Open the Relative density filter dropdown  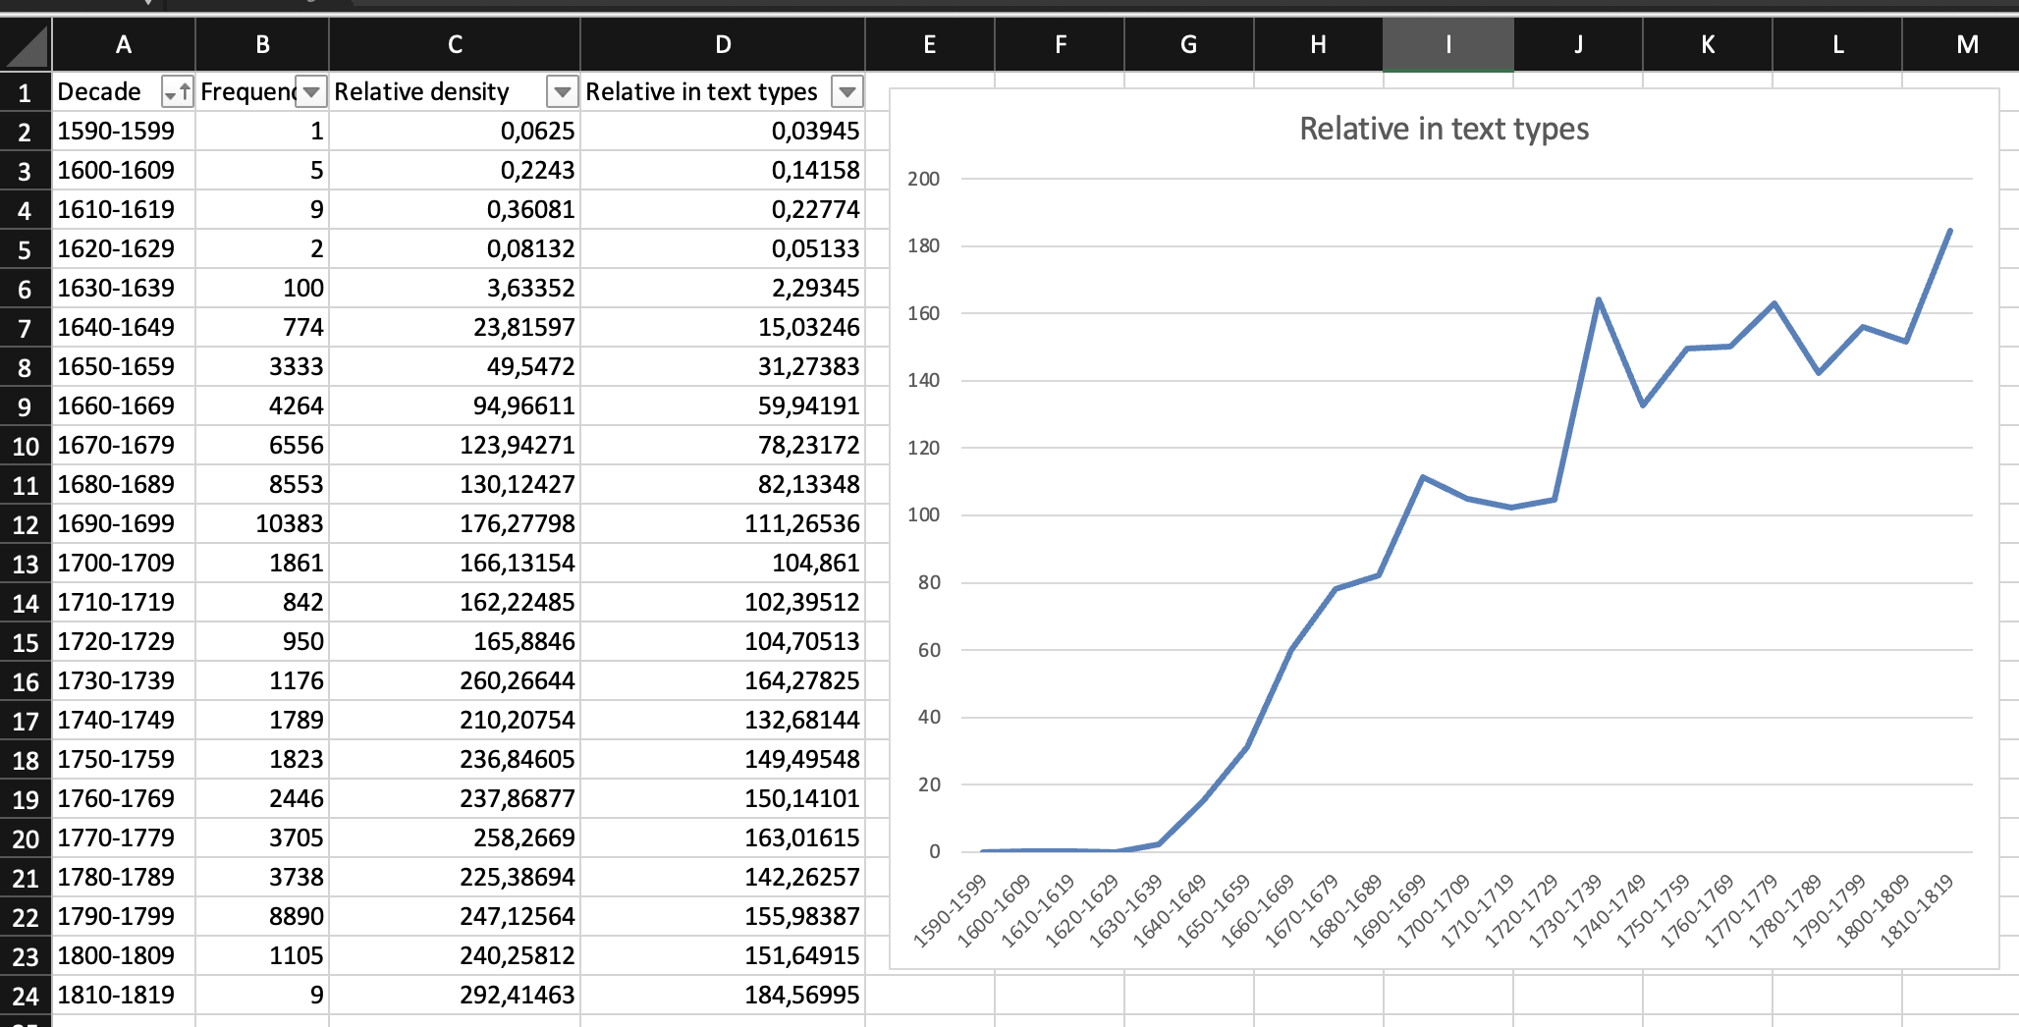562,92
